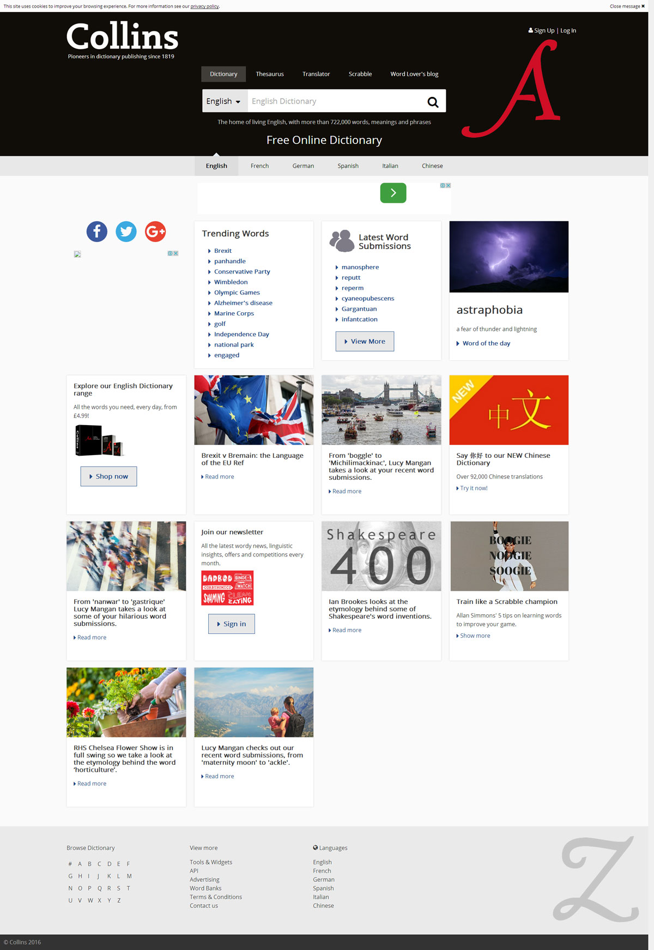The height and width of the screenshot is (950, 654).
Task: Click the newsletter Sign in button
Action: (x=232, y=624)
